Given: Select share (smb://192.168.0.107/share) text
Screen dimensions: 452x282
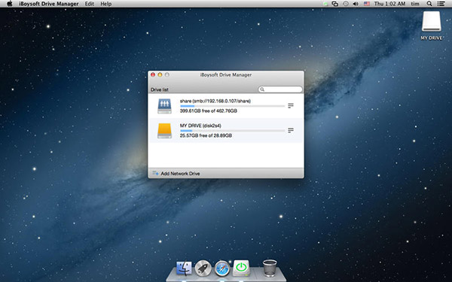Looking at the screenshot, I should (215, 101).
